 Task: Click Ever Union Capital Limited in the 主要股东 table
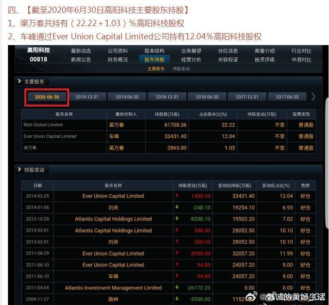click(x=50, y=136)
